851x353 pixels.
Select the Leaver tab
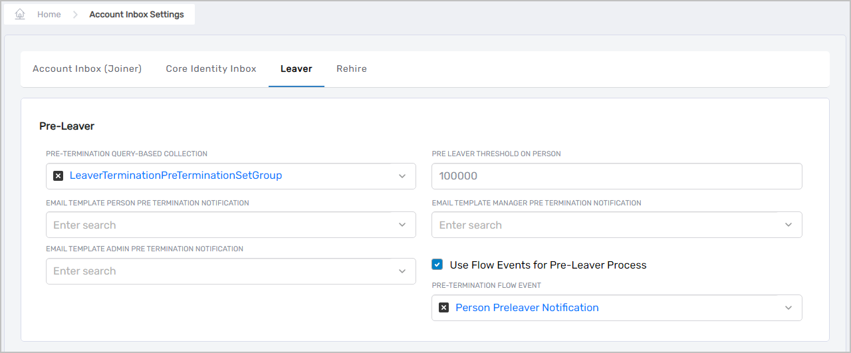(296, 68)
